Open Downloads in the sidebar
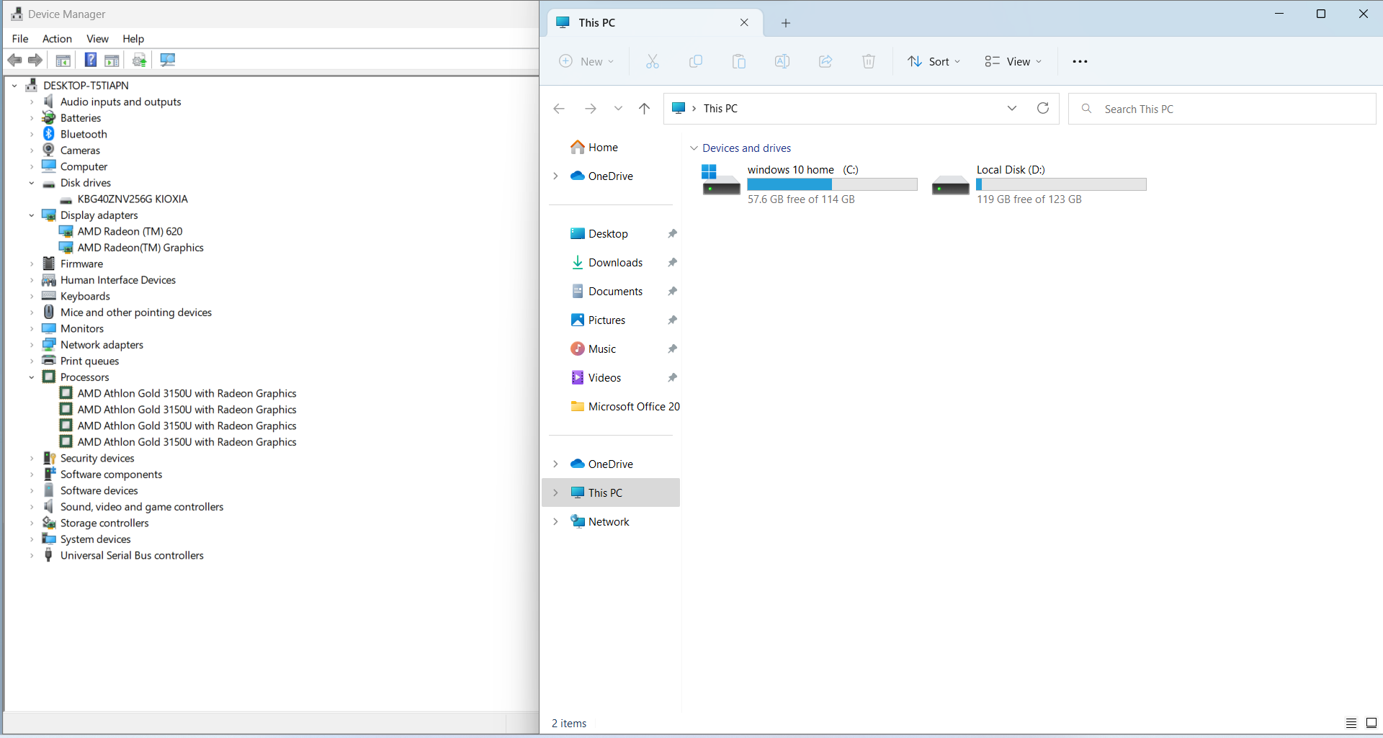This screenshot has height=738, width=1383. [615, 263]
